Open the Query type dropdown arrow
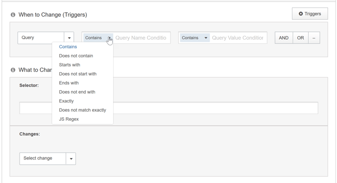The image size is (337, 183). click(x=69, y=38)
